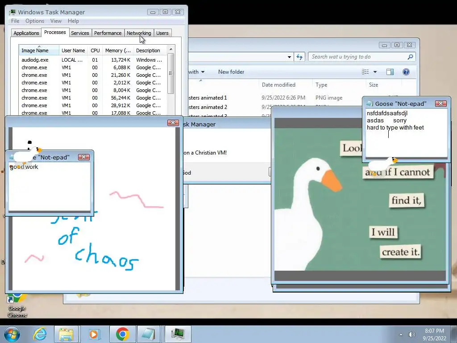Maximize the Windows Task Manager window
This screenshot has width=457, height=343.
[165, 12]
